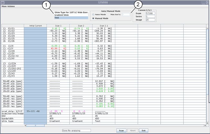Click the Abort button
This screenshot has width=210, height=134.
tap(133, 130)
